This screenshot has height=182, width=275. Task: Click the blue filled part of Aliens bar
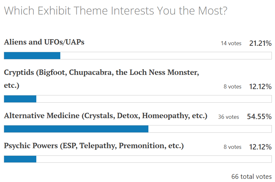(x=32, y=56)
